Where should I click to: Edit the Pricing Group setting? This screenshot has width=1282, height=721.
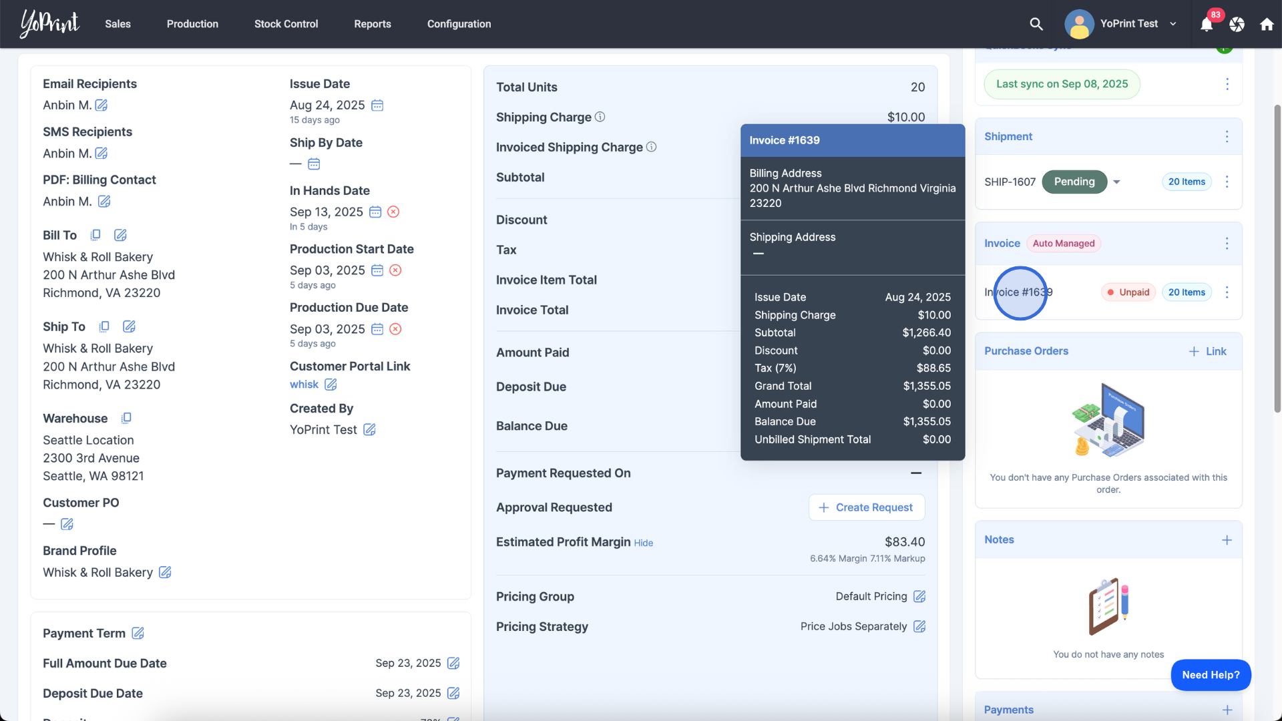pyautogui.click(x=919, y=596)
